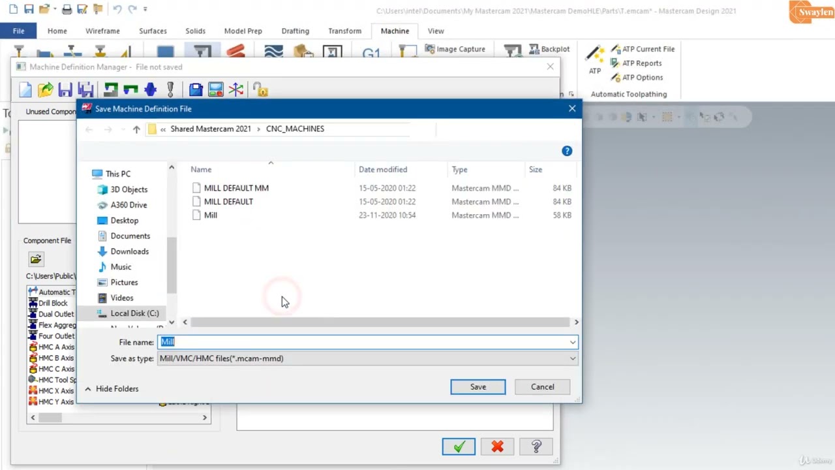The height and width of the screenshot is (470, 835).
Task: Click the blue spindle component icon in Manager toolbar
Action: coord(151,89)
